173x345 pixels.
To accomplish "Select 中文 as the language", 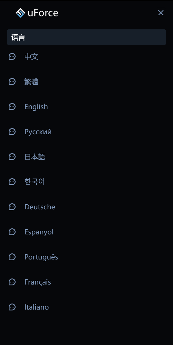I will (32, 56).
